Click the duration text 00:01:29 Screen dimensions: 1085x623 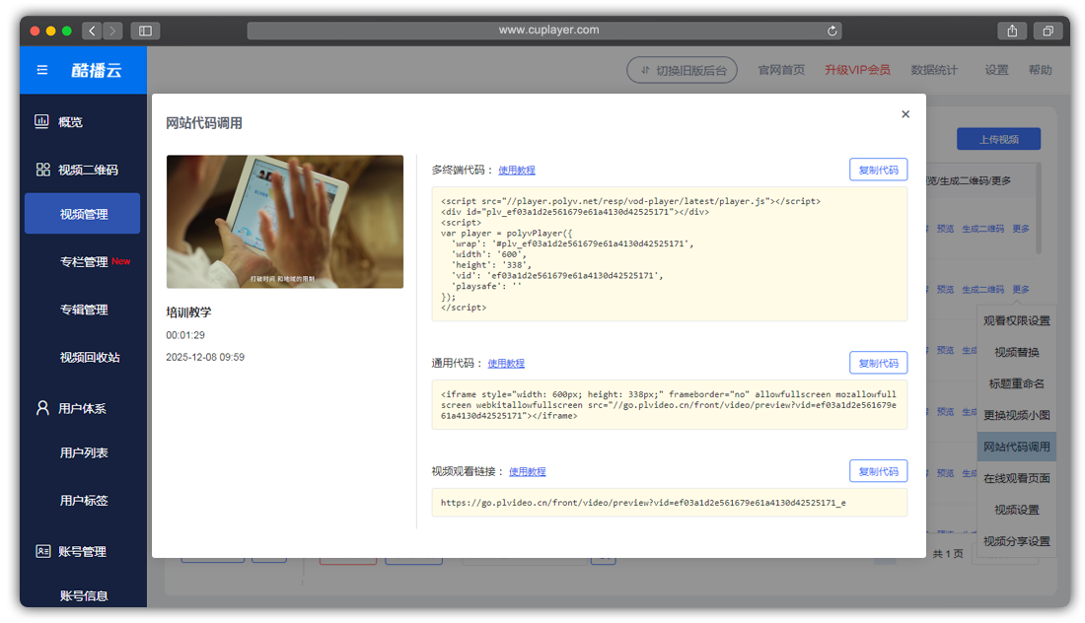(185, 335)
